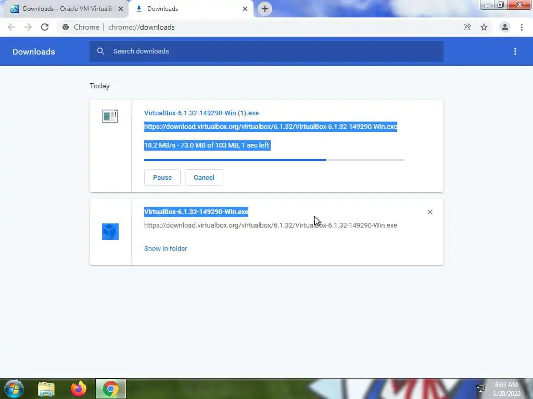Image resolution: width=533 pixels, height=399 pixels.
Task: Click the Downloads page title
Action: coord(34,51)
